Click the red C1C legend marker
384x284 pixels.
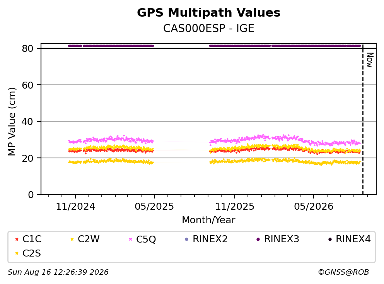click(17, 239)
